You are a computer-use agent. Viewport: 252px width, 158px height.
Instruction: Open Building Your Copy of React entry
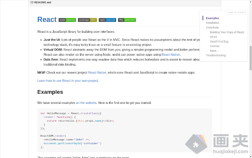click(x=227, y=32)
